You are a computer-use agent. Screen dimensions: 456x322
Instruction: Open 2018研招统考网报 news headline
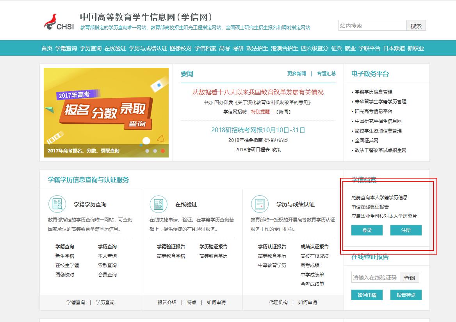tap(258, 130)
